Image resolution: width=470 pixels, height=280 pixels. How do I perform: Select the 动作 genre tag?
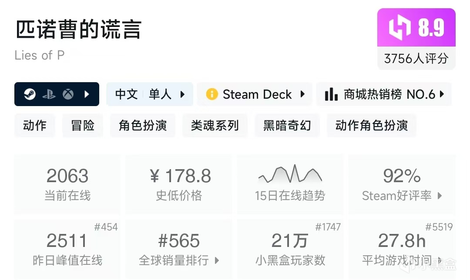(35, 126)
